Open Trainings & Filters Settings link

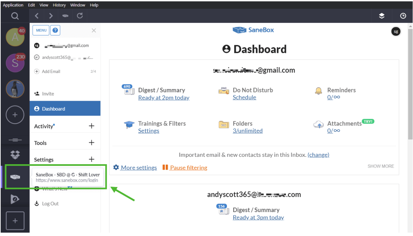tap(149, 131)
